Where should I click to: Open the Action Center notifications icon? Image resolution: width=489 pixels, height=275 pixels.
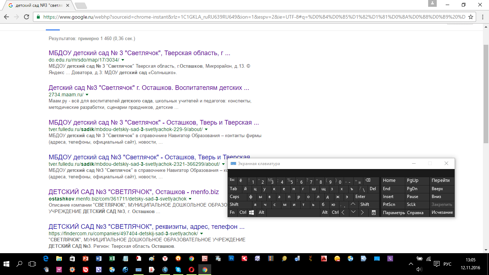point(436,264)
